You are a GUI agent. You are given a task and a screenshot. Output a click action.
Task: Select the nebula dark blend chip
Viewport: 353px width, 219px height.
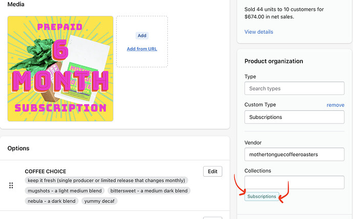52,201
